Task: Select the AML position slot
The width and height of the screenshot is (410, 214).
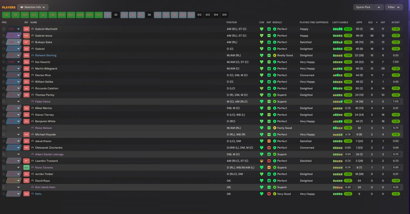Action: coord(89,15)
